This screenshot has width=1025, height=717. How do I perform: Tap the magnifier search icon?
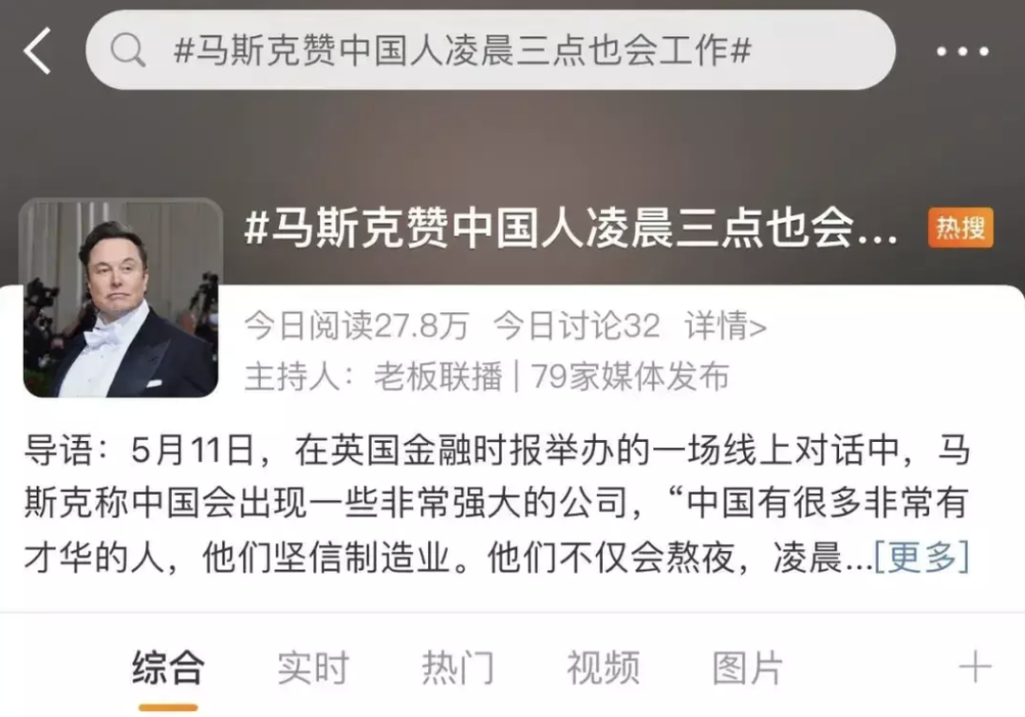(127, 49)
